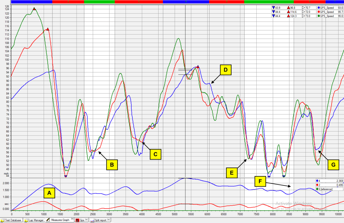Screen dimensions: 344x223
Task: Click the red GPS_Speed legend dot
Action: coord(318,12)
